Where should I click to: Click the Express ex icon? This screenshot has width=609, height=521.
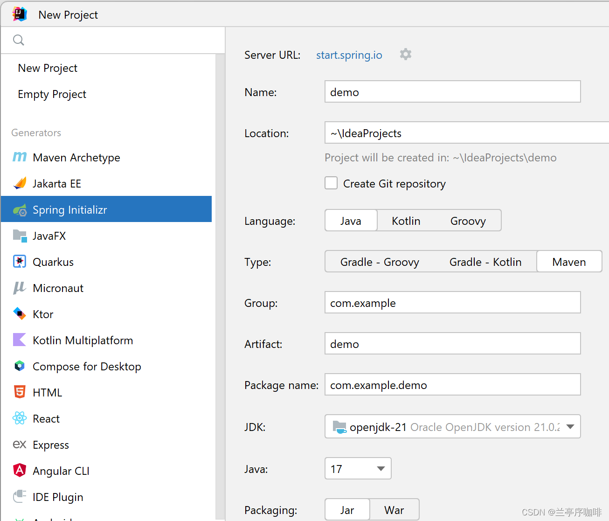(x=20, y=445)
